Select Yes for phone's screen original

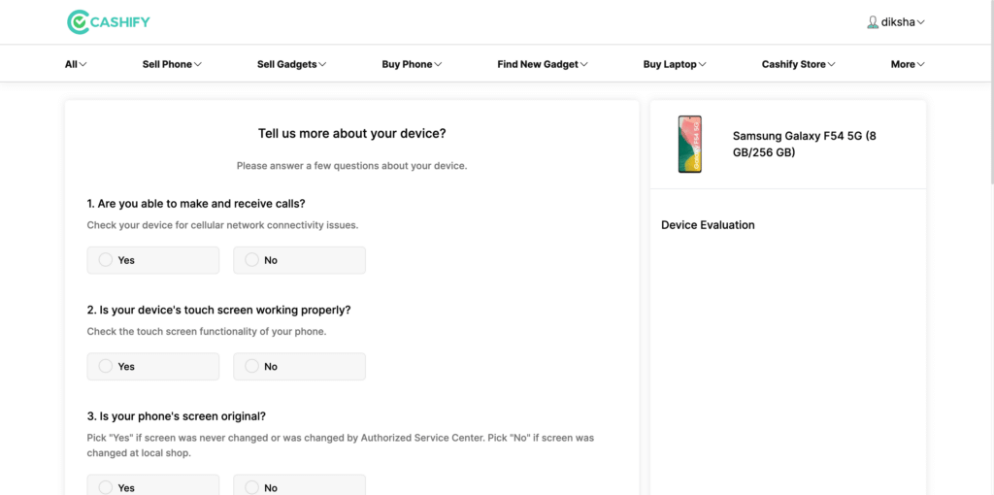[x=152, y=485]
